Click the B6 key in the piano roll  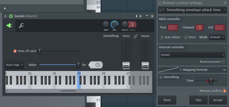94,7
